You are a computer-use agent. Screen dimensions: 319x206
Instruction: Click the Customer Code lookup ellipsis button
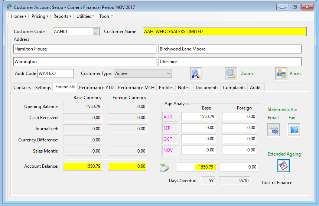pyautogui.click(x=95, y=32)
